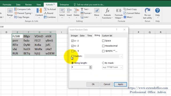Select the String length radio button
Image resolution: width=171 pixels, height=96 pixels.
coord(72,63)
